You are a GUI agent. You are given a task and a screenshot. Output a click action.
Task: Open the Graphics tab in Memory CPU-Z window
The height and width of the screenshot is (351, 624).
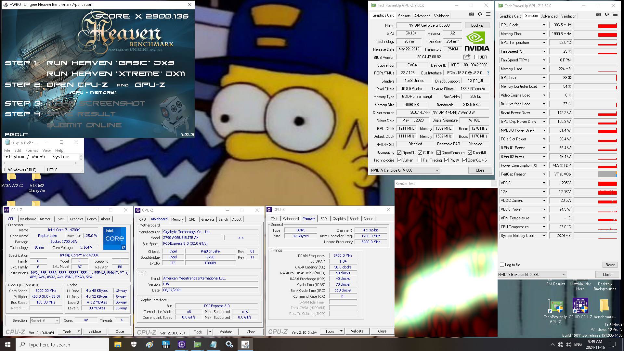339,219
